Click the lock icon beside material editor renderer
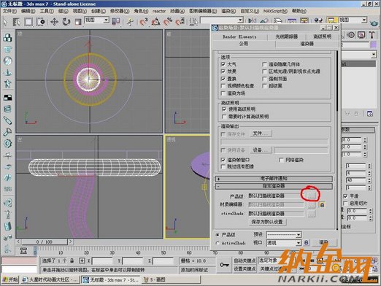 point(322,205)
